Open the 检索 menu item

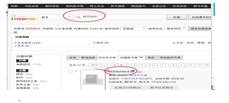pos(14,6)
